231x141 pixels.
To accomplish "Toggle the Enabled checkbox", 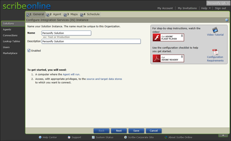I will pos(29,51).
